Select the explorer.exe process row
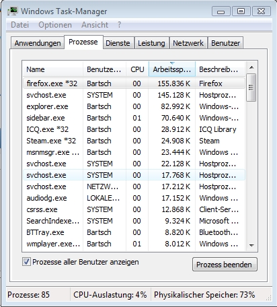The image size is (277, 307). coord(134,106)
